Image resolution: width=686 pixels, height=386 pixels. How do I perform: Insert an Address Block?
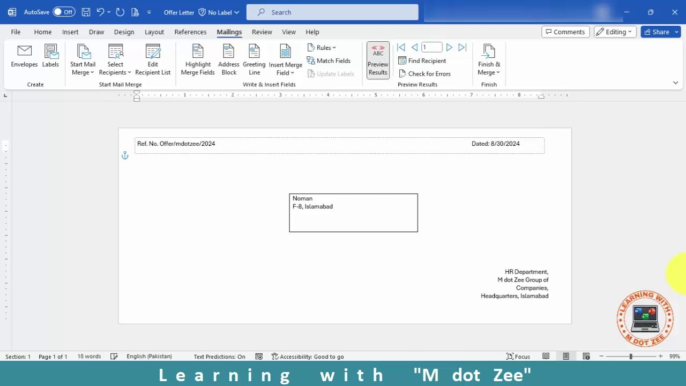point(229,60)
